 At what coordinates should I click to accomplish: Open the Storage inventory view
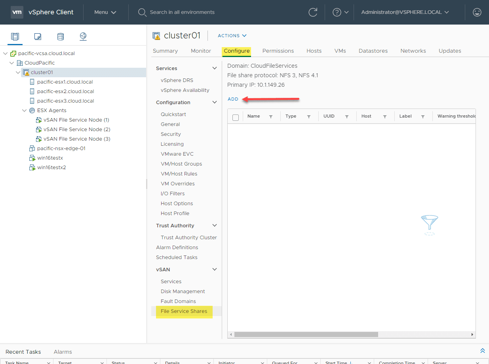pos(60,36)
